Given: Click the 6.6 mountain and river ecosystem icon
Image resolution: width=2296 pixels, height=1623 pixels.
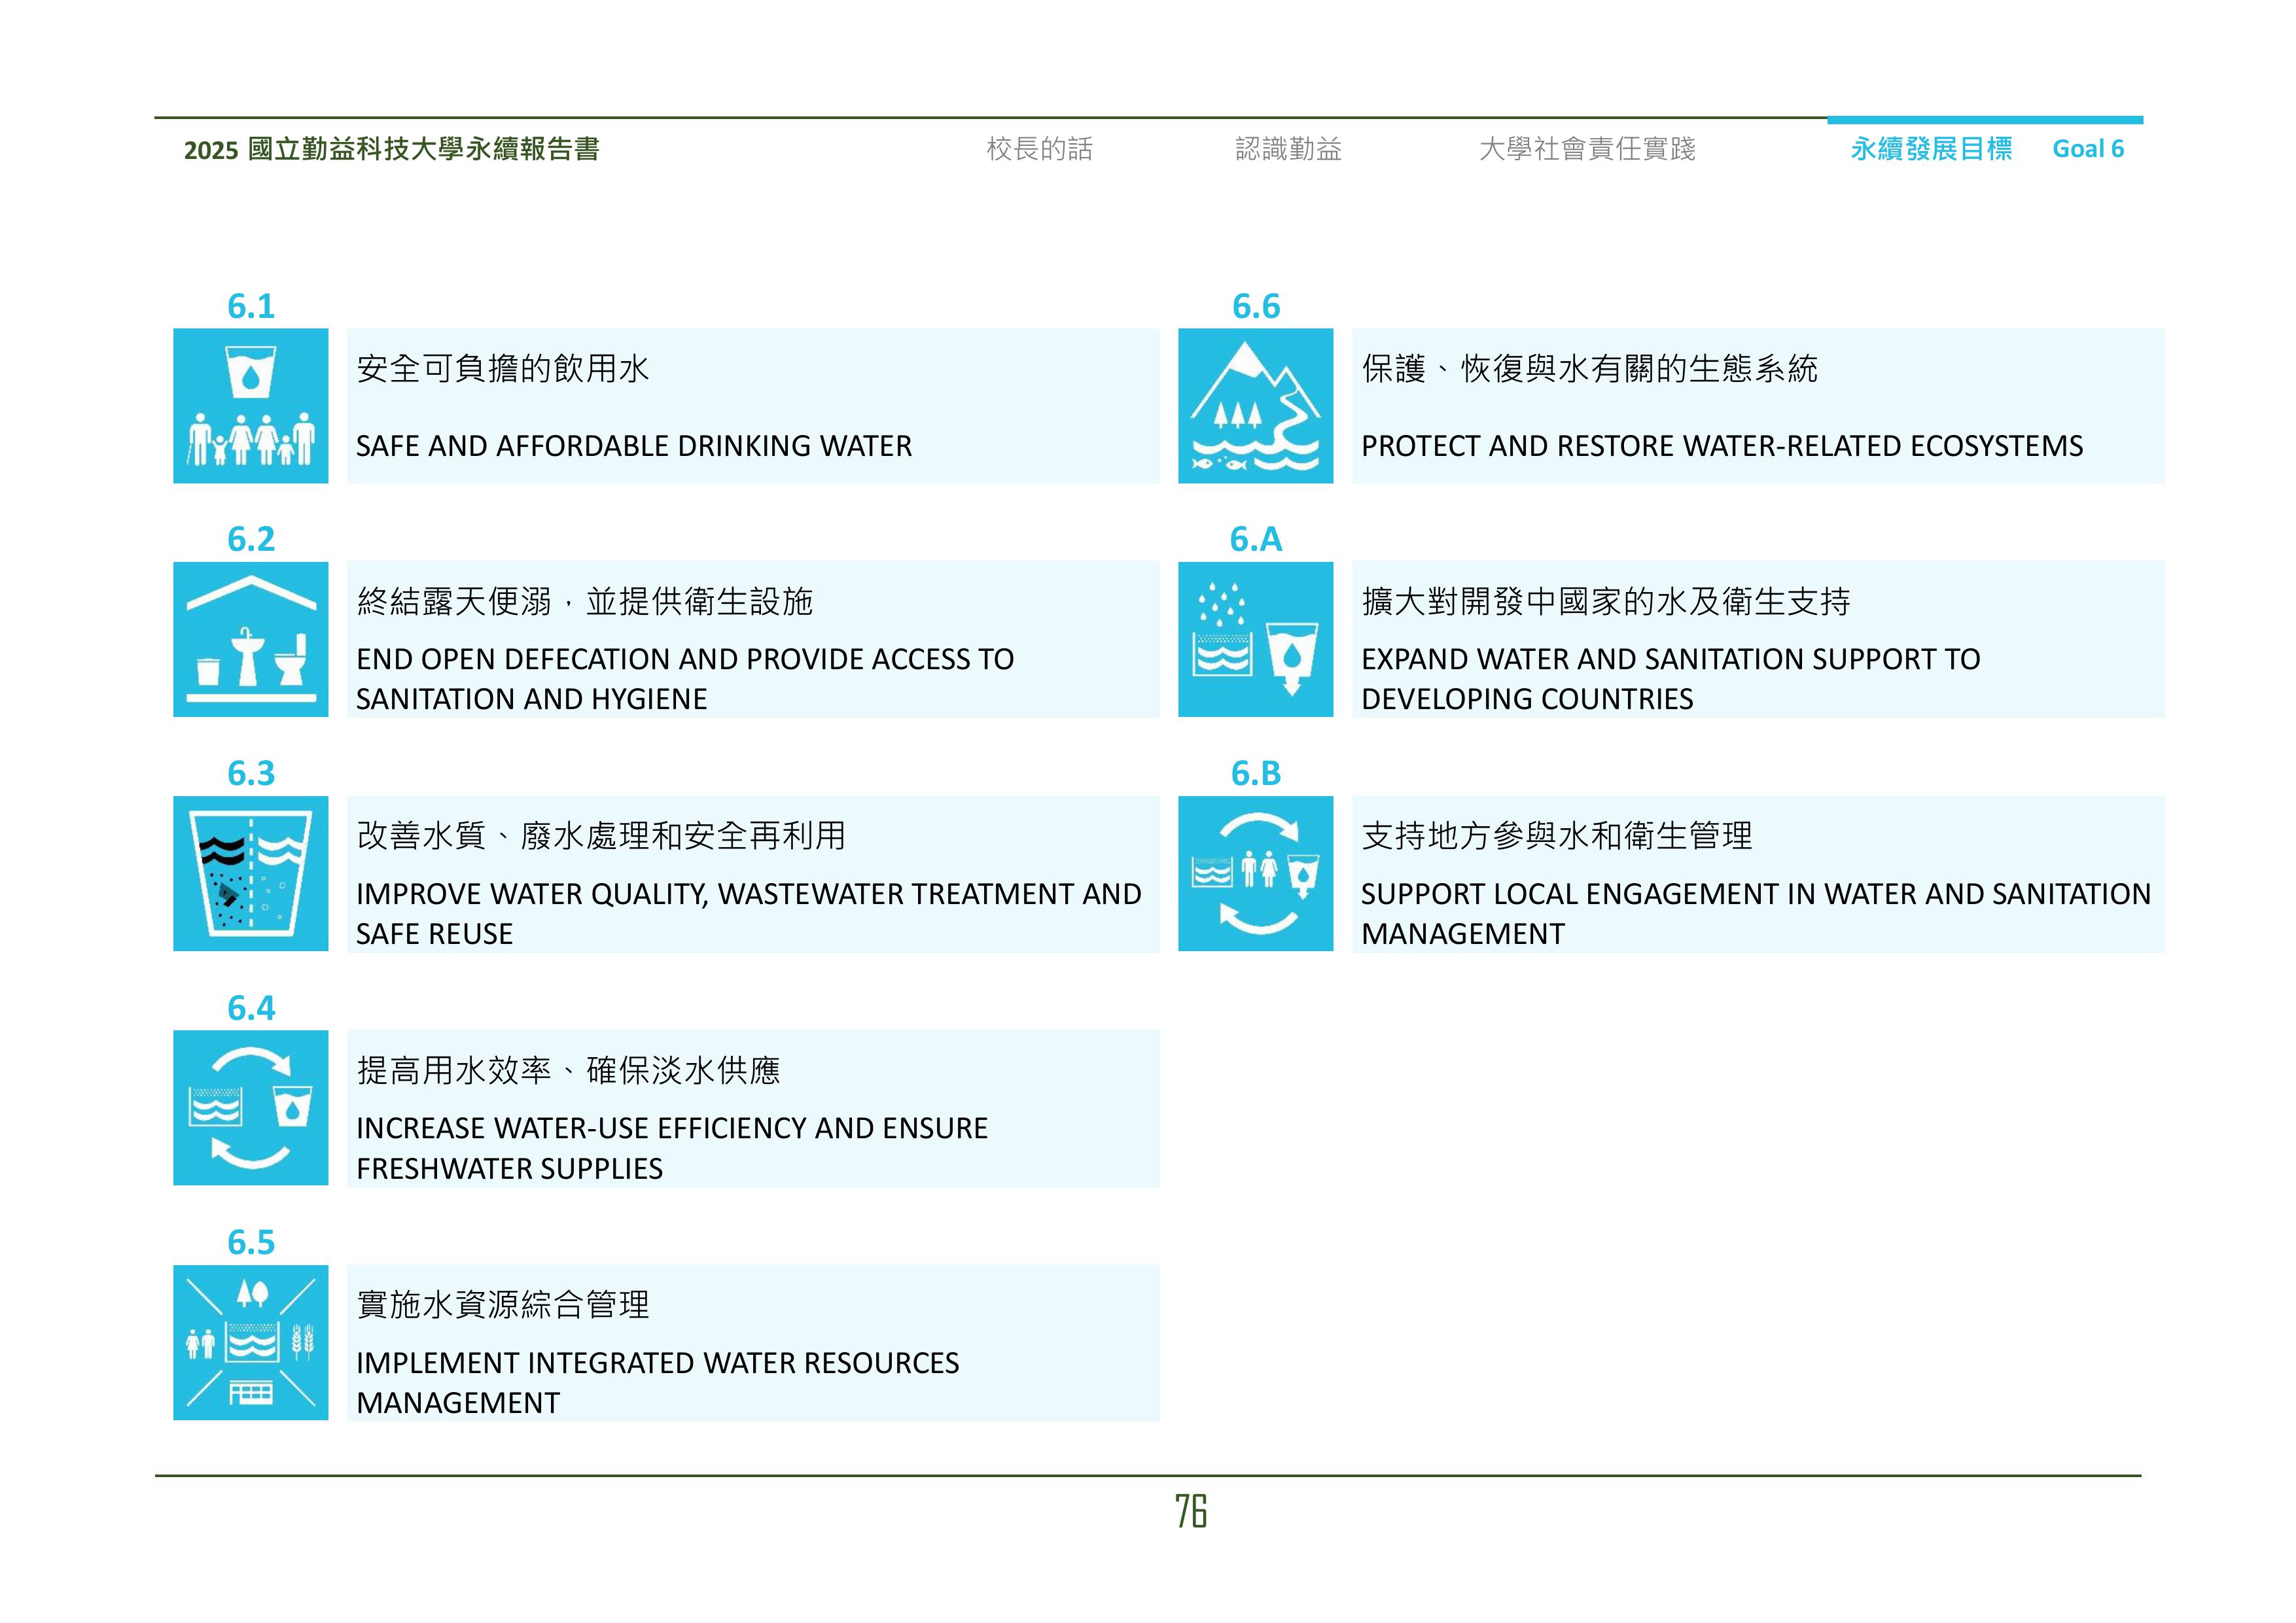Looking at the screenshot, I should click(1255, 406).
